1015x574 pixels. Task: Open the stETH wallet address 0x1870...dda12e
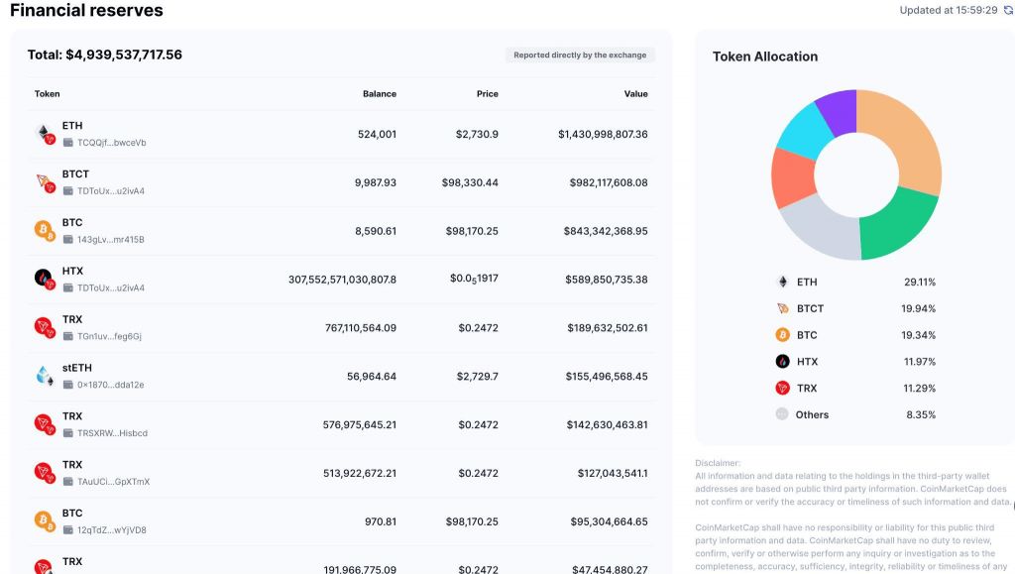pos(111,385)
